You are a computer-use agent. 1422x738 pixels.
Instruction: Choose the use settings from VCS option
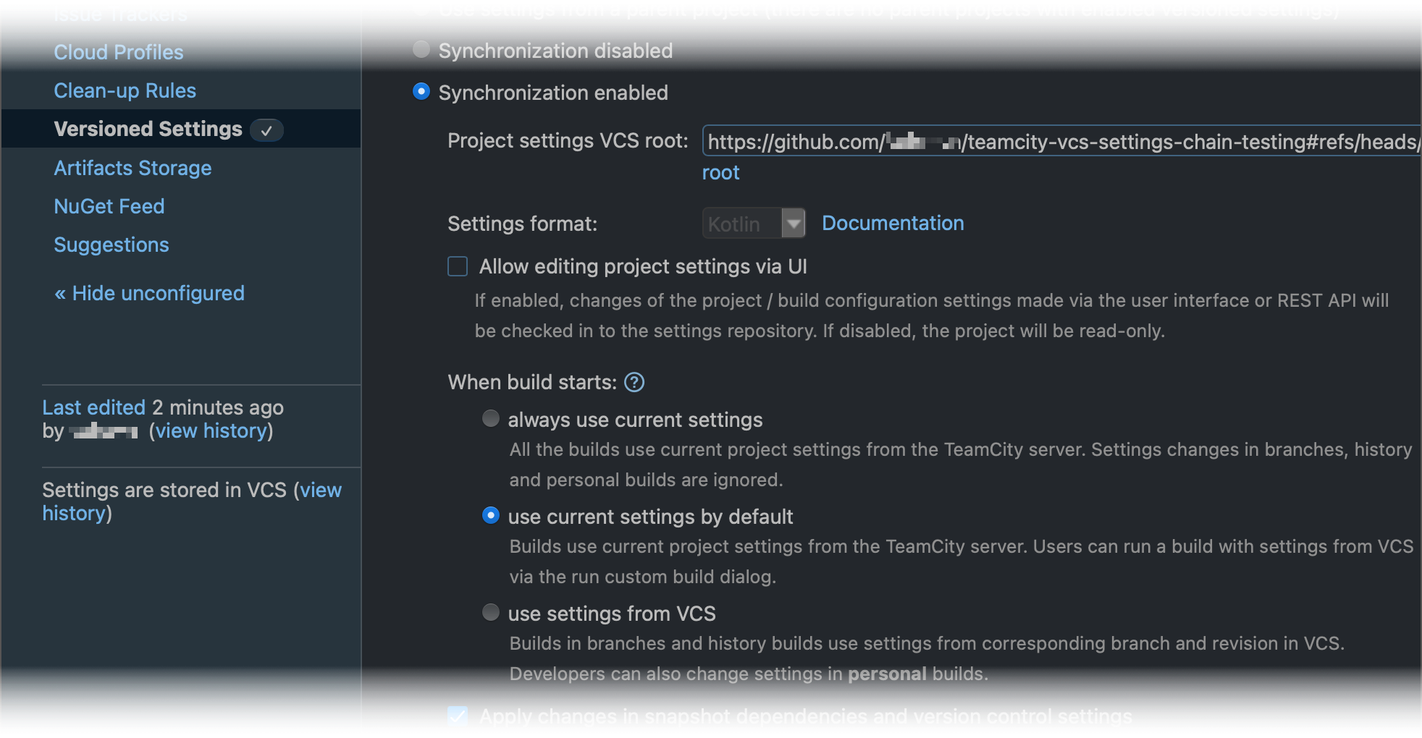(491, 613)
